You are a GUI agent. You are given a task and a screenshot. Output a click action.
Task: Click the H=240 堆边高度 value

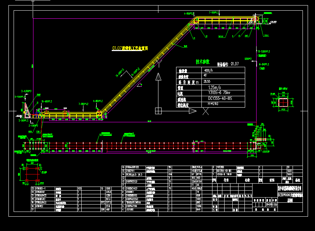pyautogui.click(x=212, y=104)
